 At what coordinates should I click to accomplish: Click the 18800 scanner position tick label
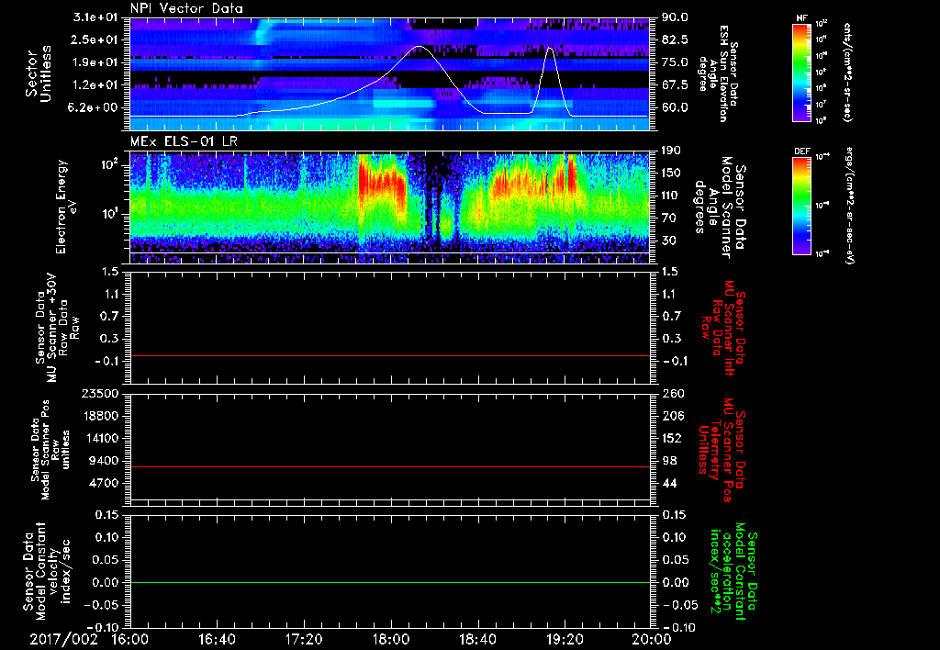point(100,416)
